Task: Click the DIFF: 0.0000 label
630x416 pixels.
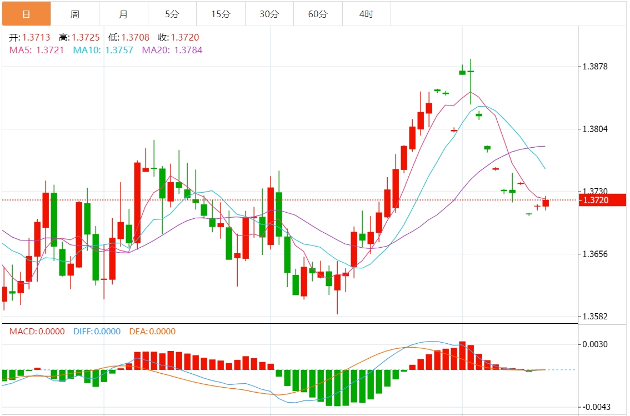Action: pos(97,331)
